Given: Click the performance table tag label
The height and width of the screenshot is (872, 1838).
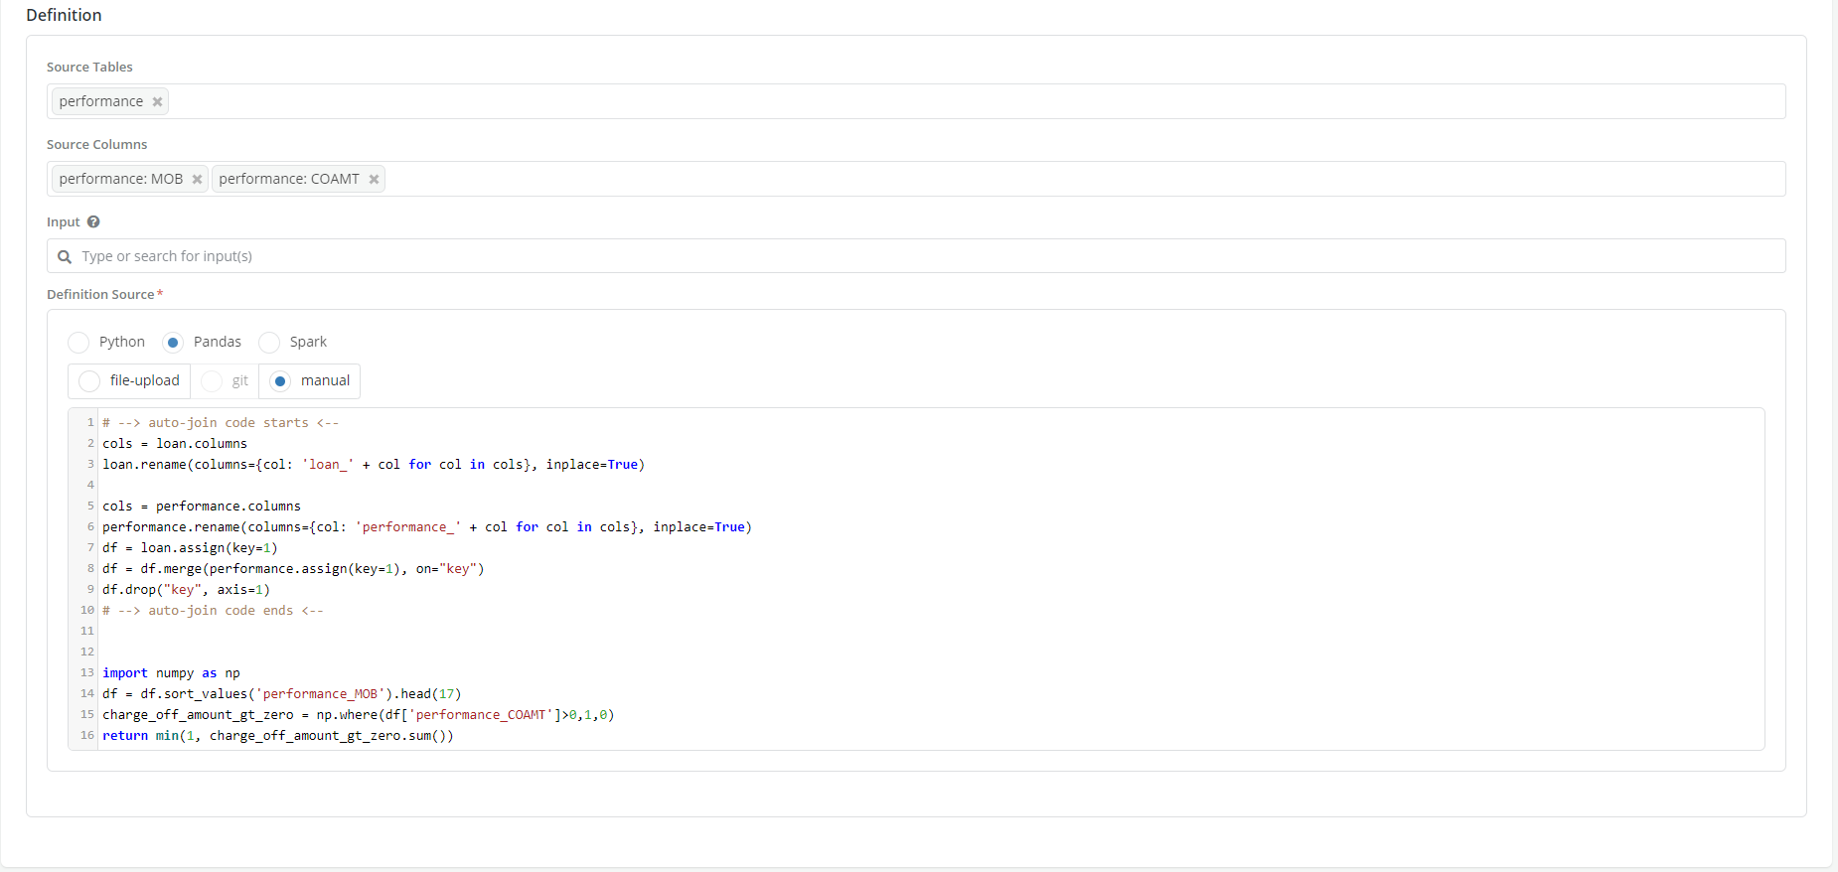Looking at the screenshot, I should click(x=101, y=101).
